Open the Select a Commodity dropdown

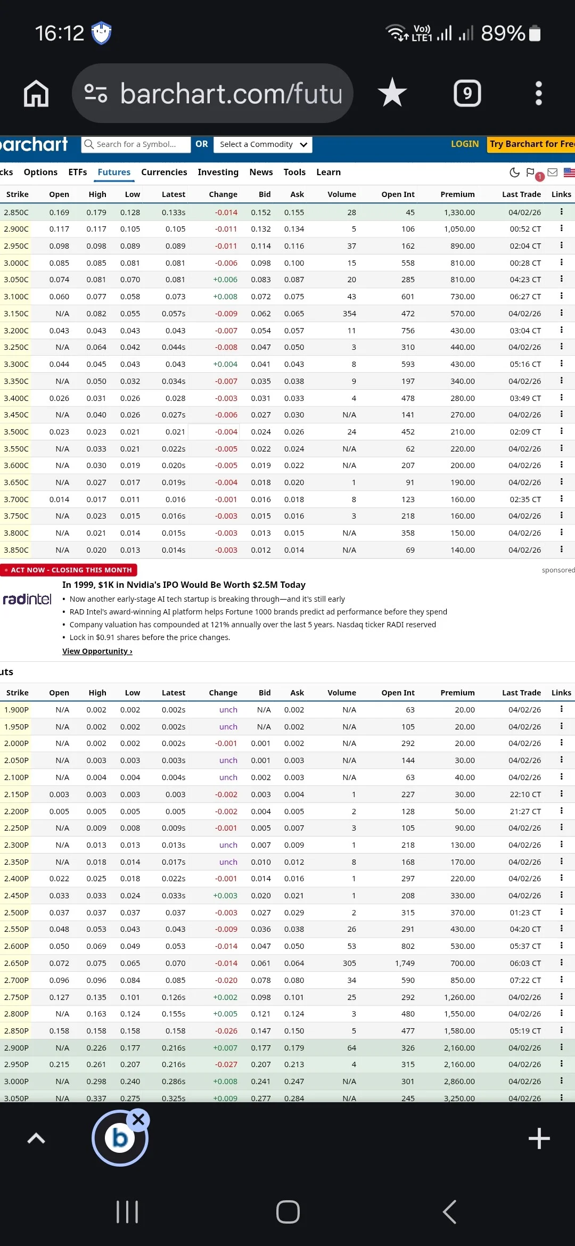[263, 144]
